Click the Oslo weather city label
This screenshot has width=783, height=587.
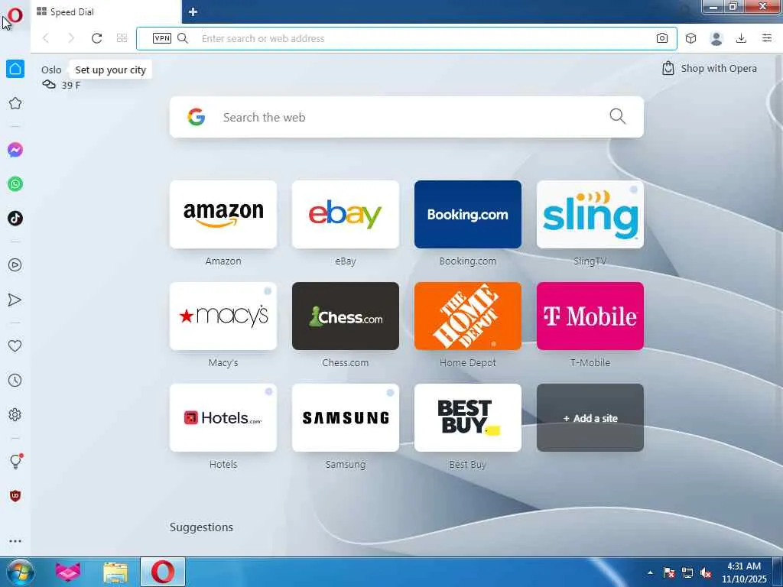(51, 70)
